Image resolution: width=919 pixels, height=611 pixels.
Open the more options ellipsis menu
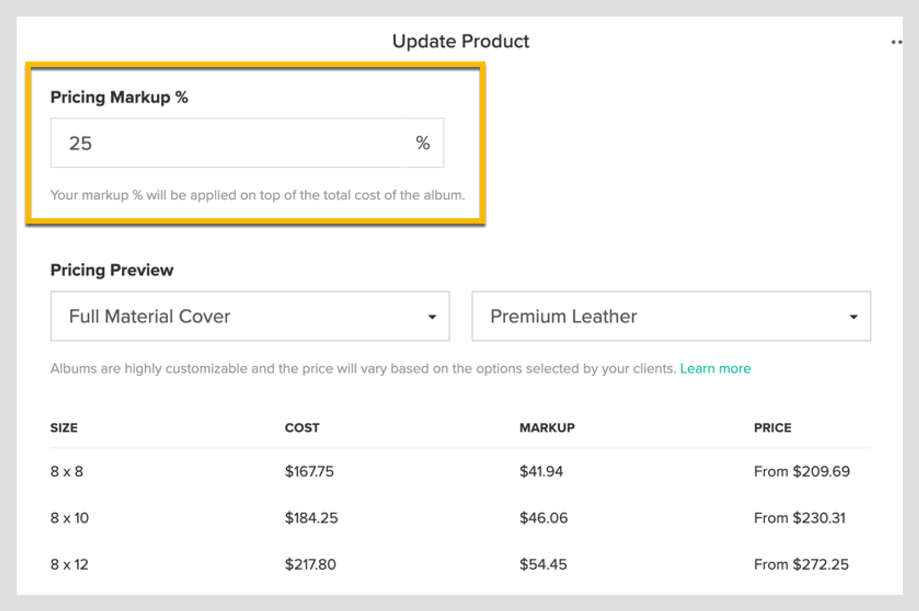[896, 42]
